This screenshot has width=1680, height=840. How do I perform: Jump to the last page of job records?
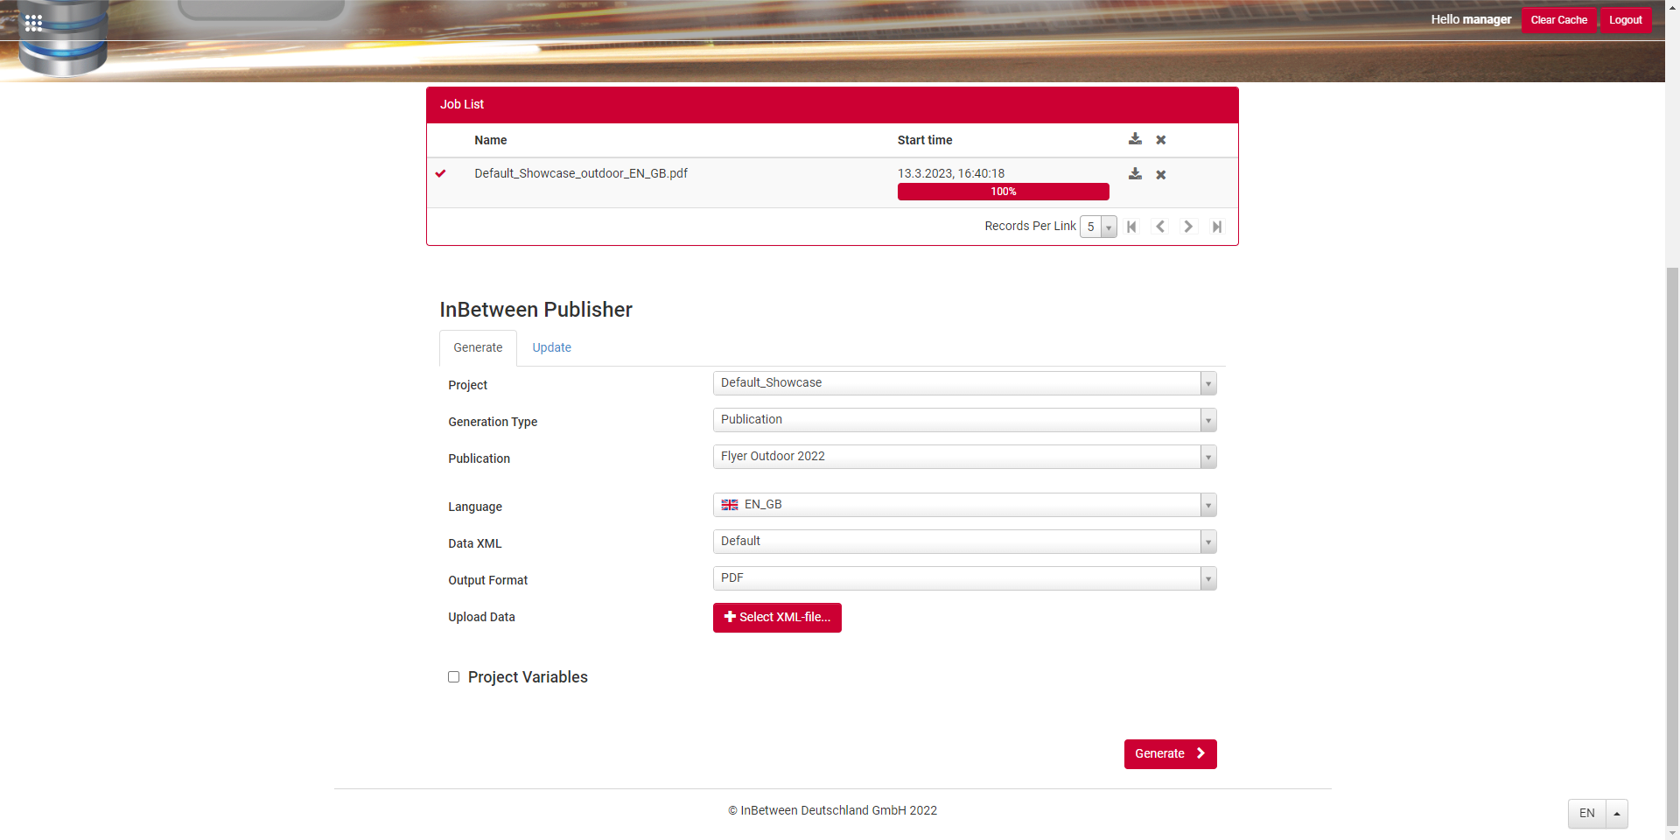[x=1217, y=226]
